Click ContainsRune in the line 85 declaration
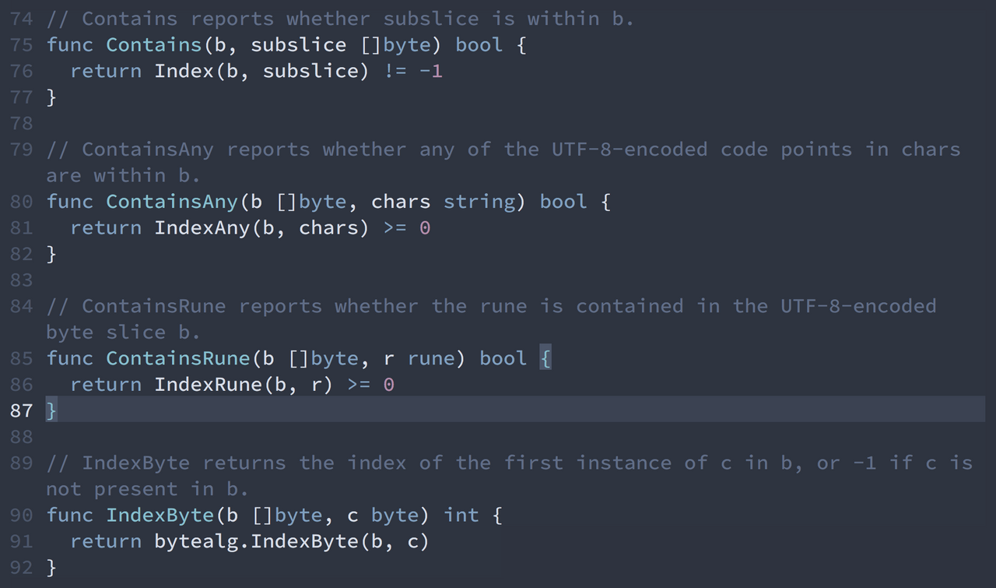Screen dimensions: 996x588 (177, 359)
